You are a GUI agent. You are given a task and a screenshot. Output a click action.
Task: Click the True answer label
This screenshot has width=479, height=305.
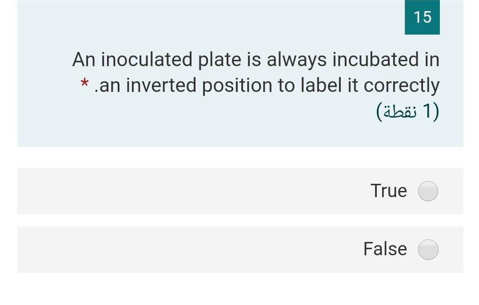389,190
